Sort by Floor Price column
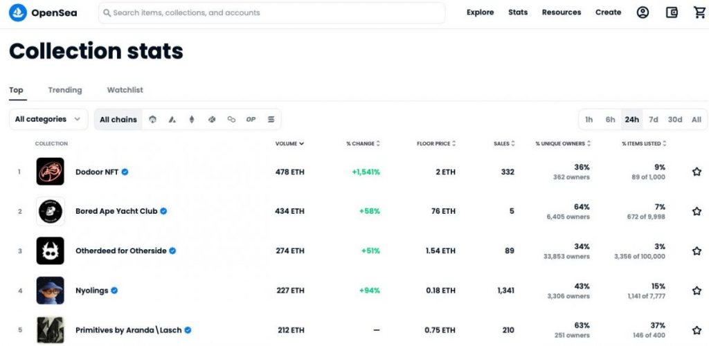The height and width of the screenshot is (346, 709). click(x=436, y=144)
